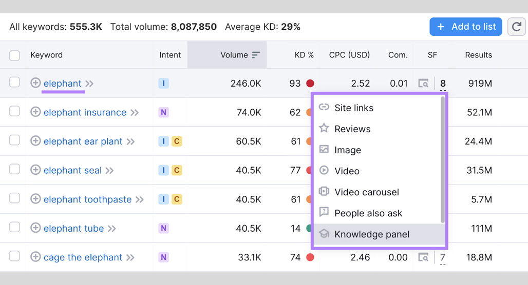Select Video in SERP features list

tap(377, 171)
